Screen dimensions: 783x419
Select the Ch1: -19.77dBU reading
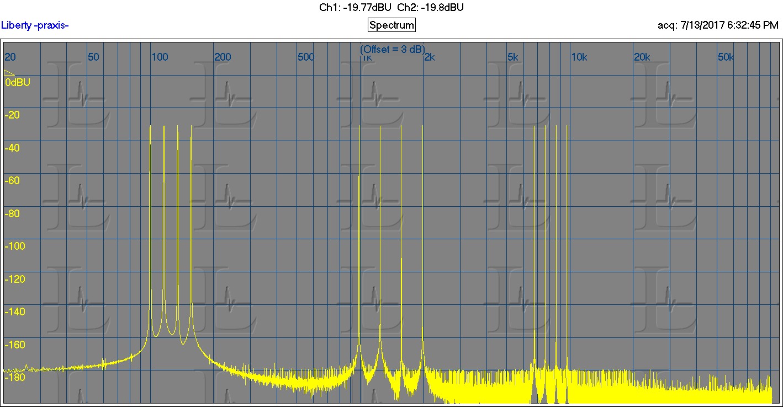coord(356,7)
